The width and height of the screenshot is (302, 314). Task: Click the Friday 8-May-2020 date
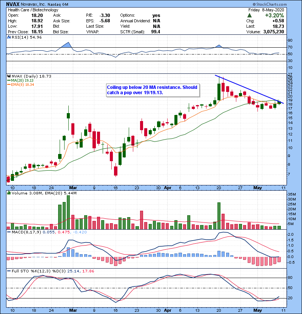click(x=266, y=10)
